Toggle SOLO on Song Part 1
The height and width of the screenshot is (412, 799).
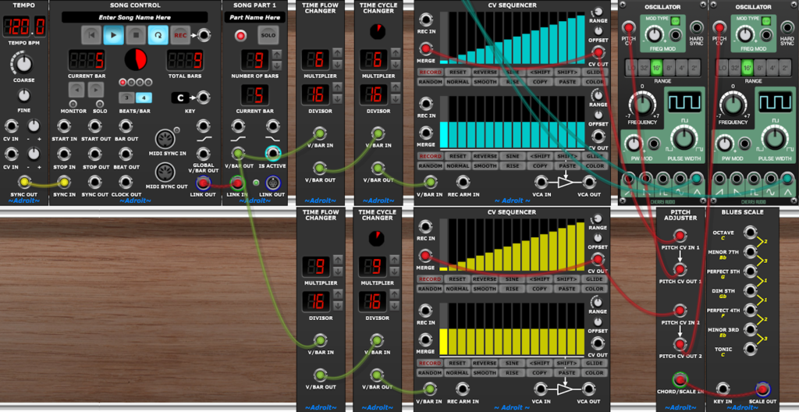point(268,35)
